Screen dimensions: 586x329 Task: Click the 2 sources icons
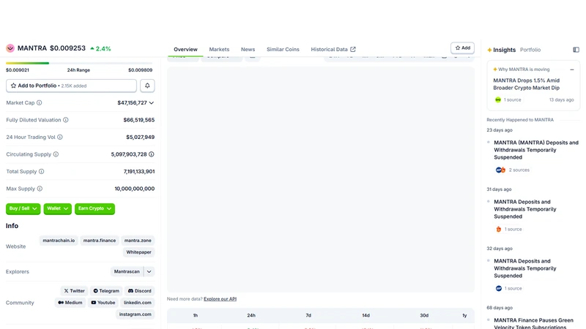coord(500,170)
